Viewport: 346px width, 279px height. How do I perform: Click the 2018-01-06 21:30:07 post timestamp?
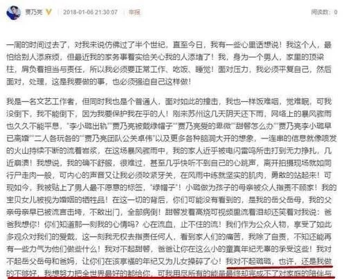coord(90,12)
